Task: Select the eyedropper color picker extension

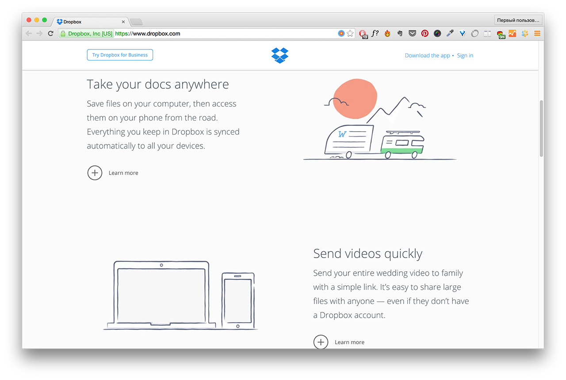Action: coord(450,33)
